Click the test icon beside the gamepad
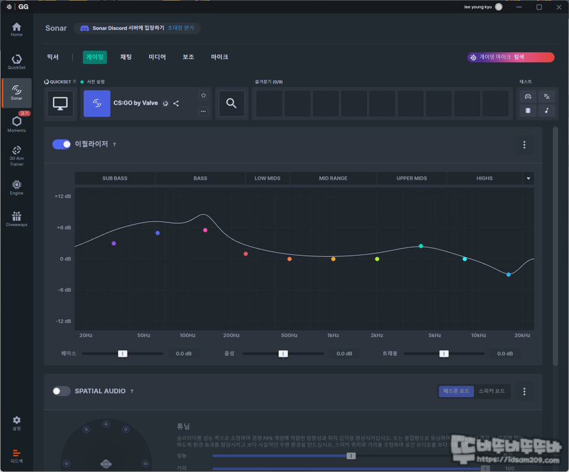The image size is (569, 472). click(x=546, y=97)
